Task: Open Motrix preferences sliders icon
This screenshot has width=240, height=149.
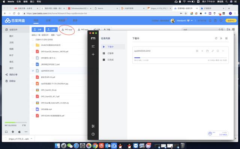Action: point(93,126)
